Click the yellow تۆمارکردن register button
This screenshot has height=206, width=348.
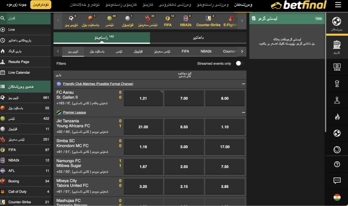point(41,5)
